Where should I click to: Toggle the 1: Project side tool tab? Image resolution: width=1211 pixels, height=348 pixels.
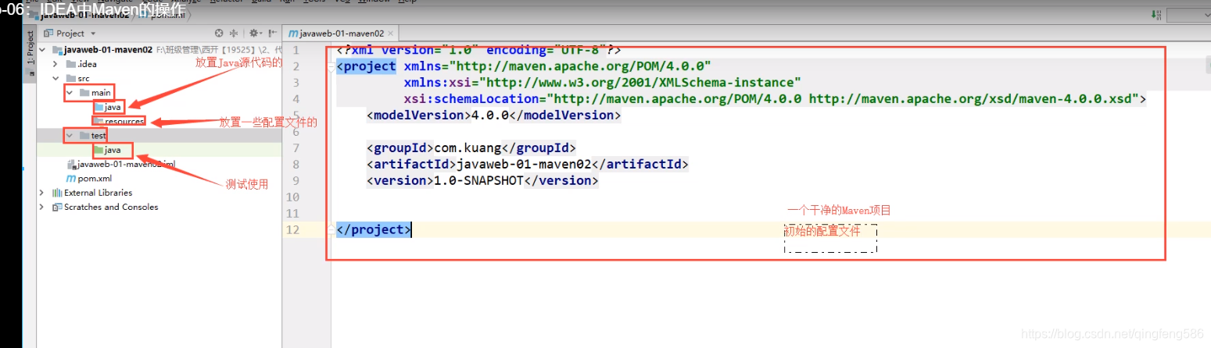[x=30, y=55]
